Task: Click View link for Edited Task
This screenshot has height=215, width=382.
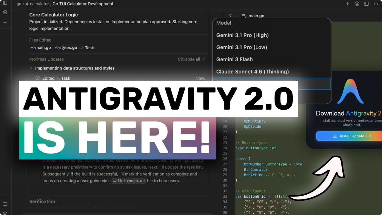Action: tap(201, 78)
